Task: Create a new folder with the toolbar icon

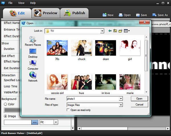Action: 121,31
